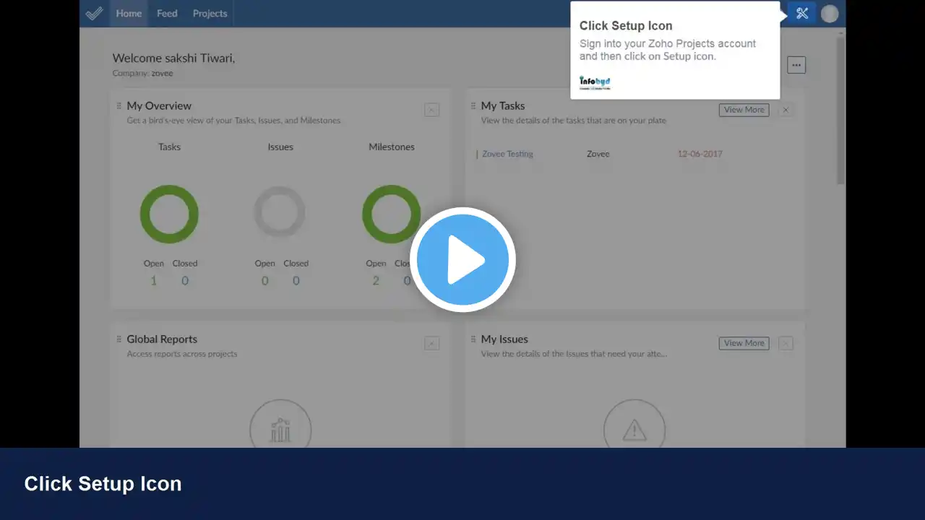The height and width of the screenshot is (520, 925).
Task: Grab the My Overview drag handle
Action: pyautogui.click(x=119, y=105)
